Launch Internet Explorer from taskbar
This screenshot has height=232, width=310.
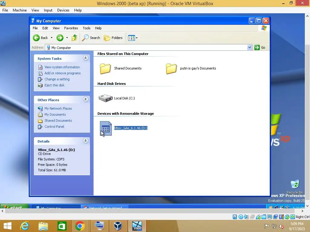(25, 226)
